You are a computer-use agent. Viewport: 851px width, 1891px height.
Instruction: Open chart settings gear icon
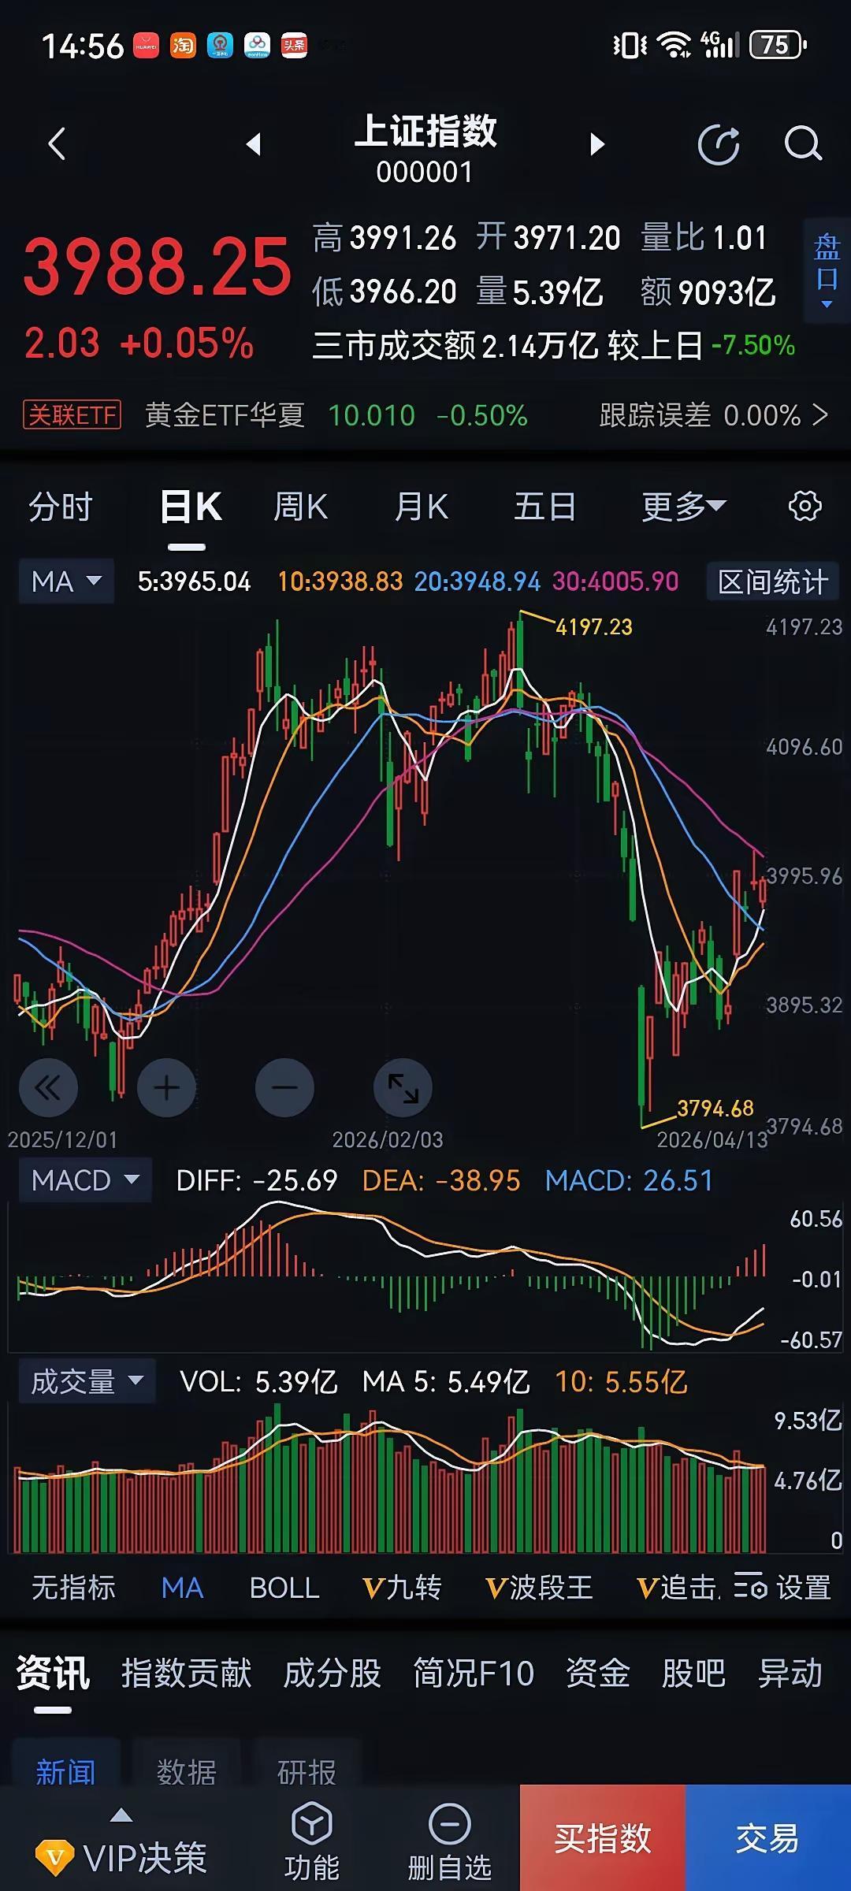pos(805,506)
